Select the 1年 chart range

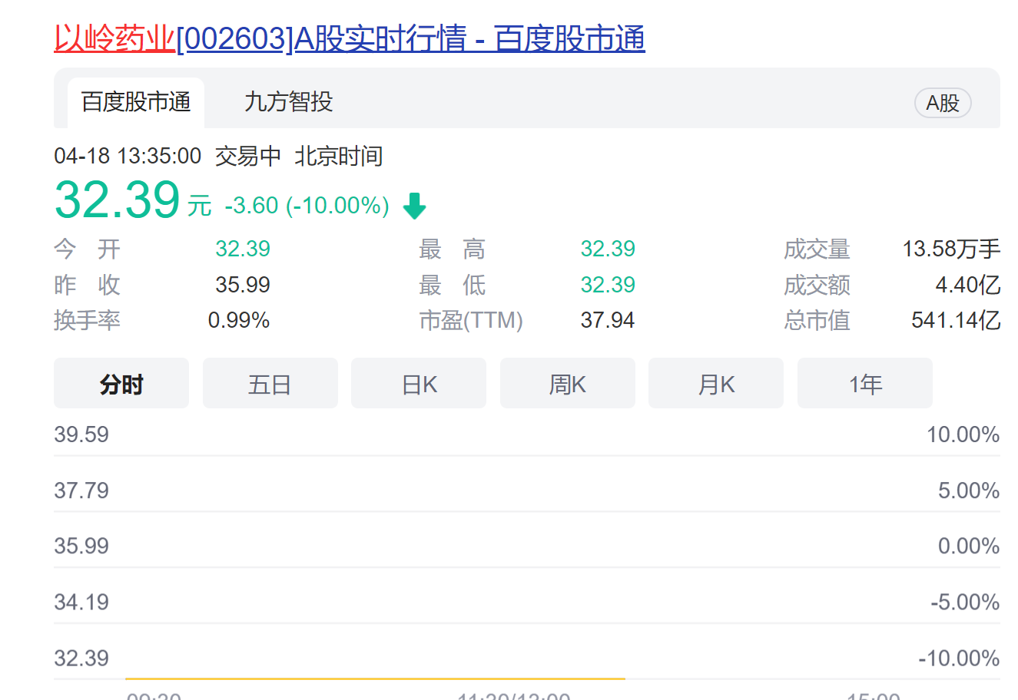[x=864, y=384]
